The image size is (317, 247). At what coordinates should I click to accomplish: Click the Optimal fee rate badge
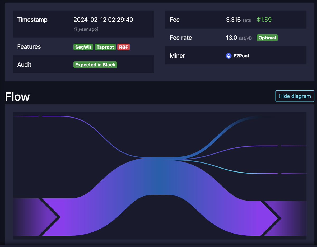[267, 38]
